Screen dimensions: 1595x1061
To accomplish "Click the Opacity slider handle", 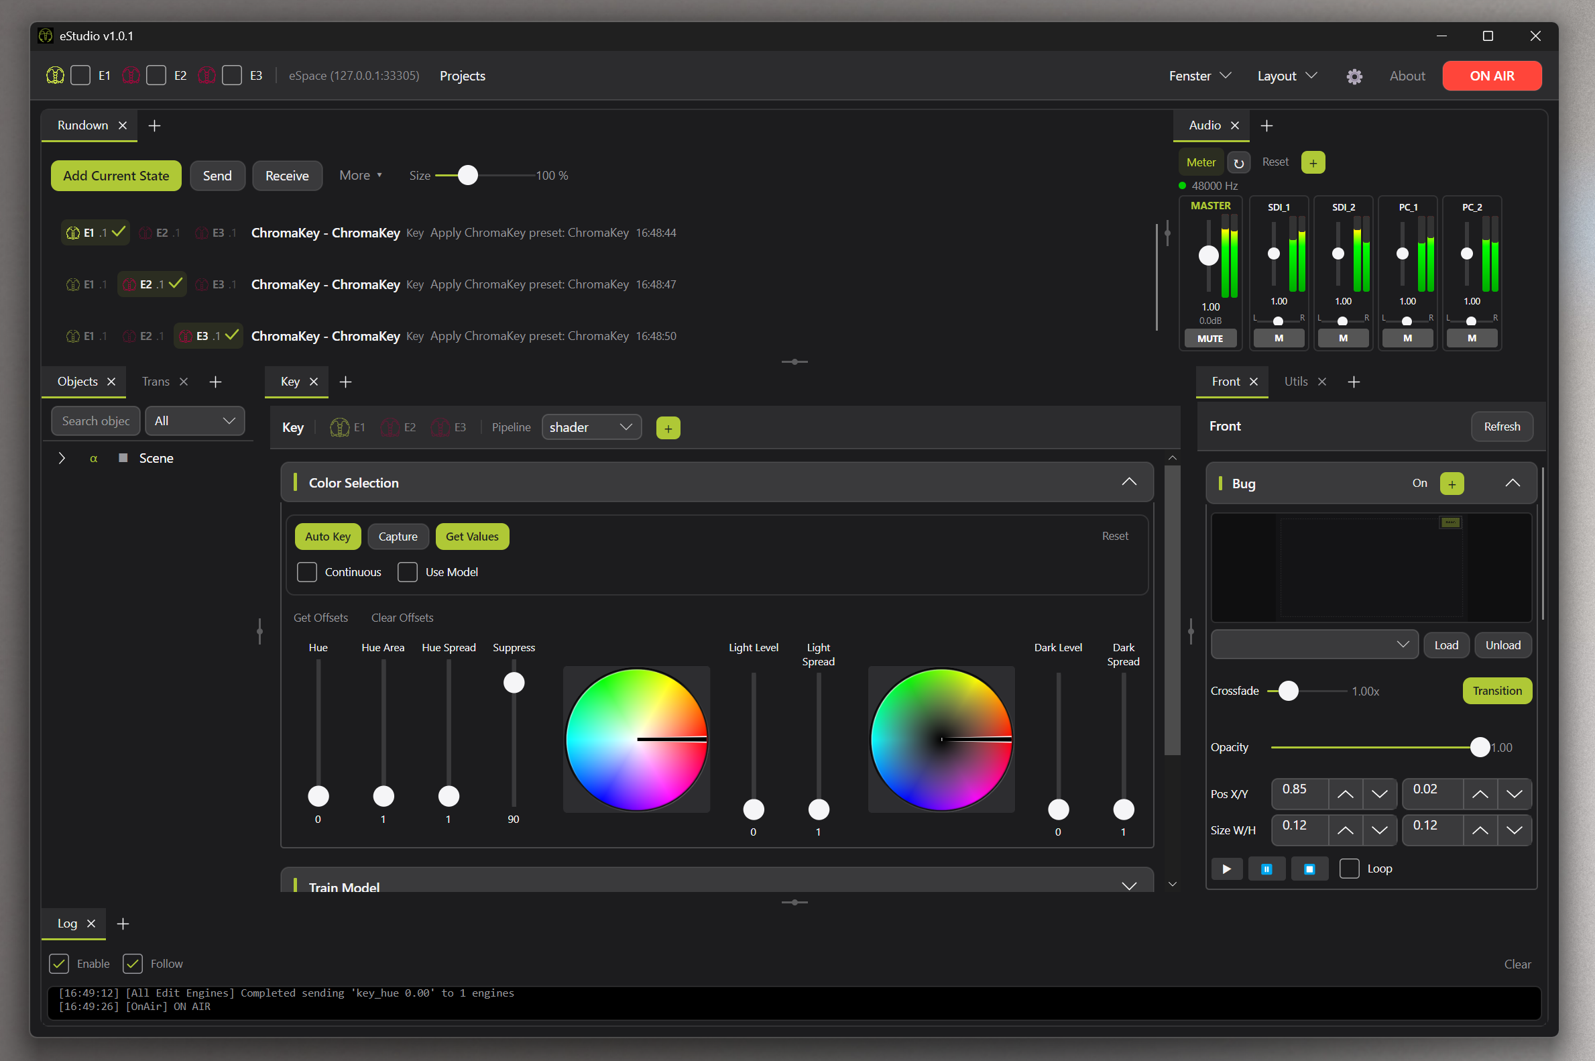I will tap(1480, 747).
